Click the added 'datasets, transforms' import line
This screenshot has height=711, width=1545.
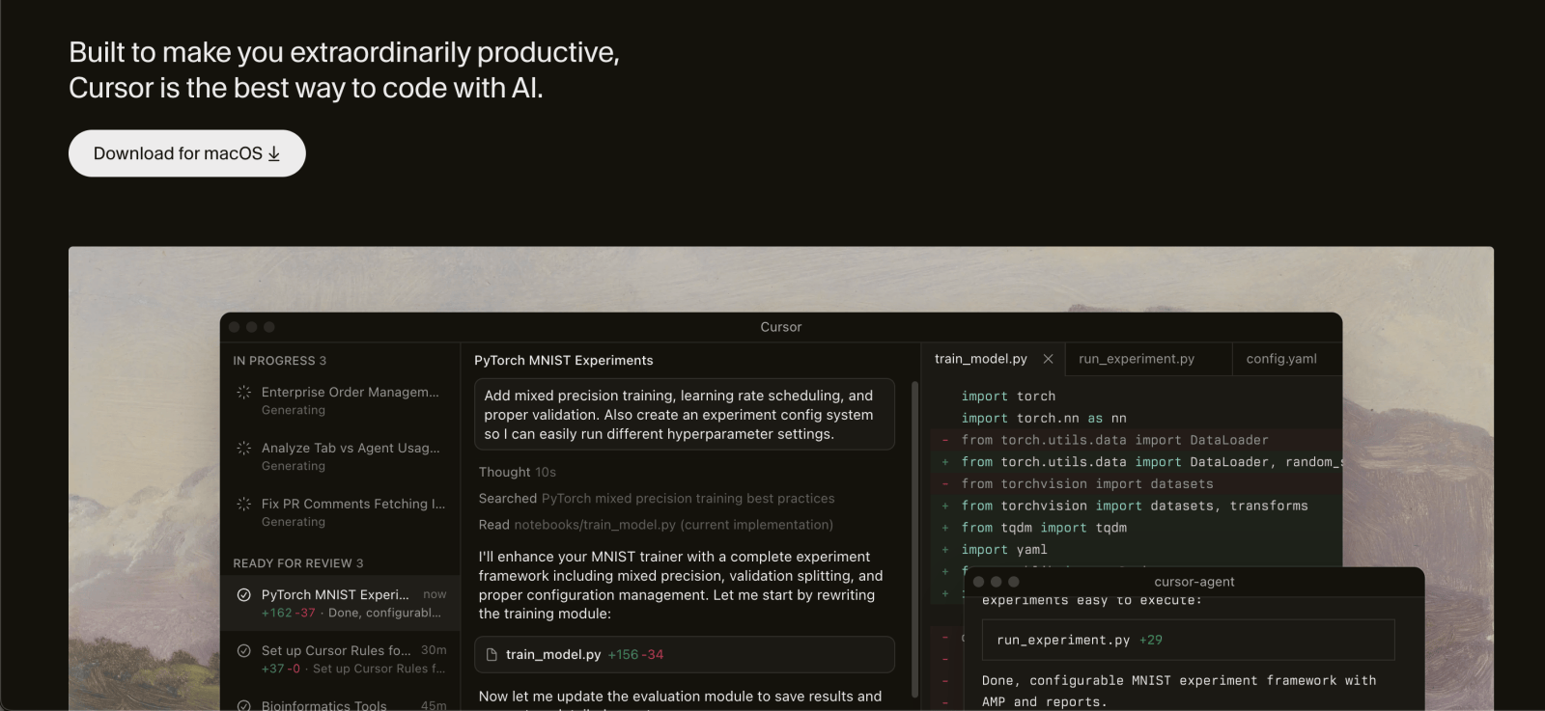(1135, 506)
